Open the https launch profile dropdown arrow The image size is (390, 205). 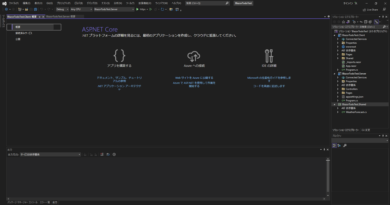point(147,9)
